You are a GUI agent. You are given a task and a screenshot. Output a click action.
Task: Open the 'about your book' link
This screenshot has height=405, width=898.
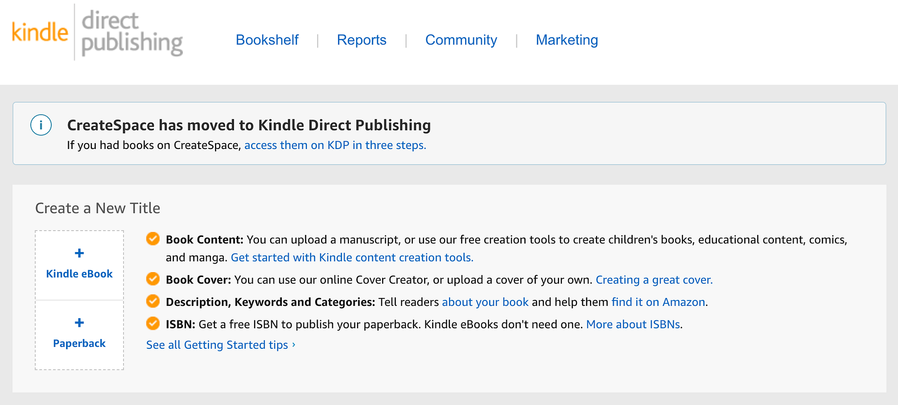485,302
